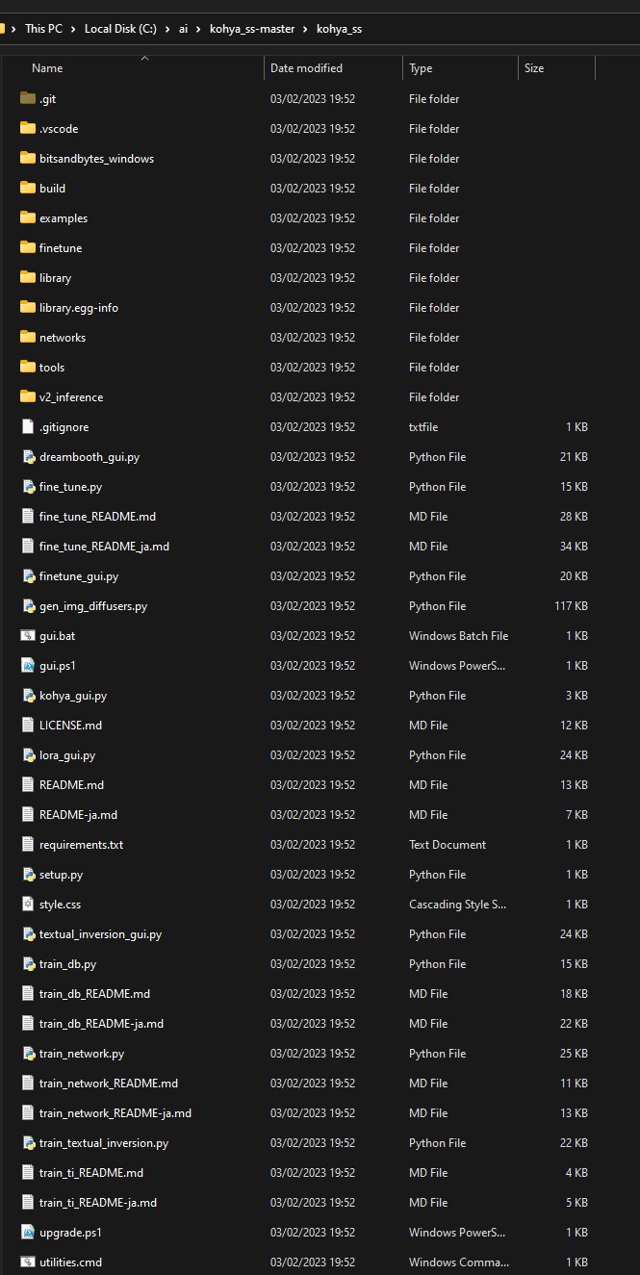Select the train_db_README.md file name

click(94, 993)
